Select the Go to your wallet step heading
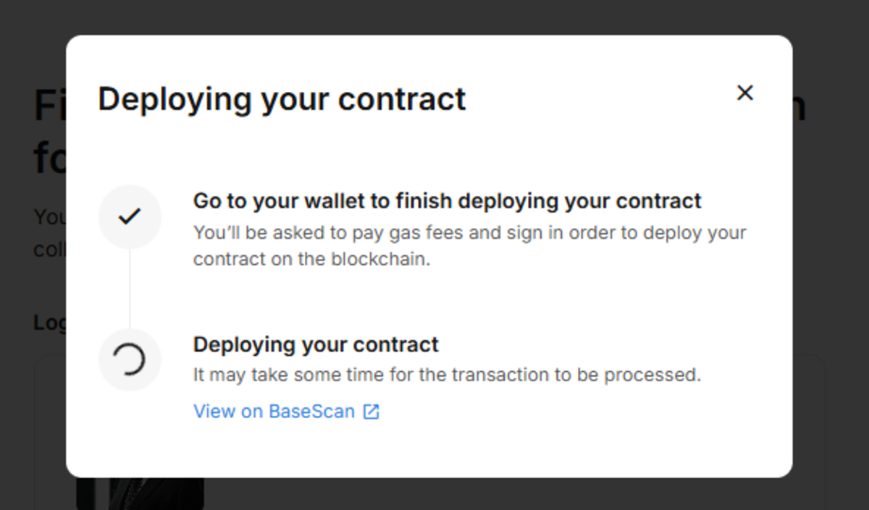The width and height of the screenshot is (869, 510). 447,200
